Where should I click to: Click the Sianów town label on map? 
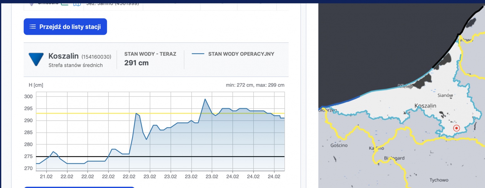(445, 96)
